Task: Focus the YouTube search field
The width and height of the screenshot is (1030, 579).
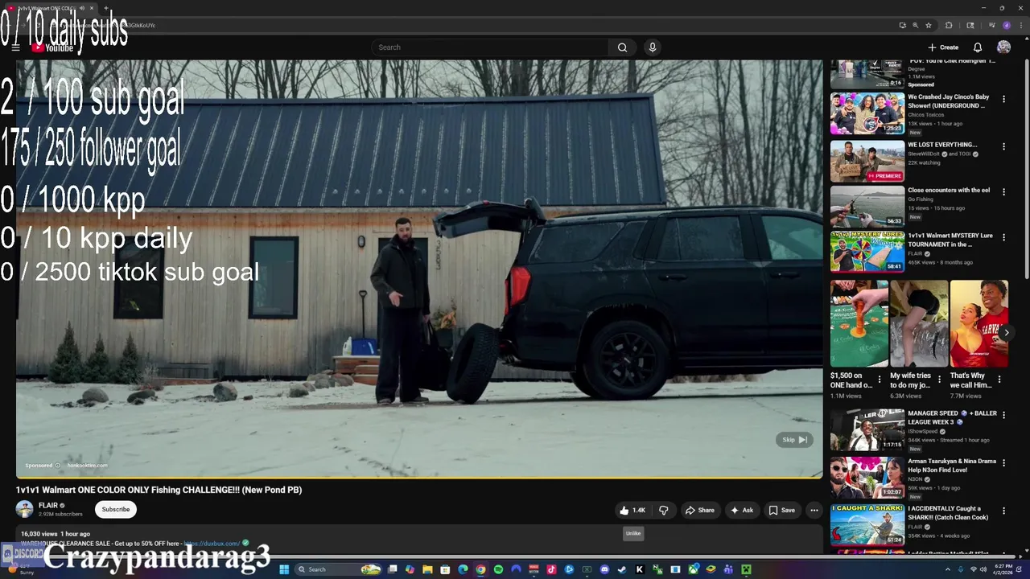Action: coord(491,47)
